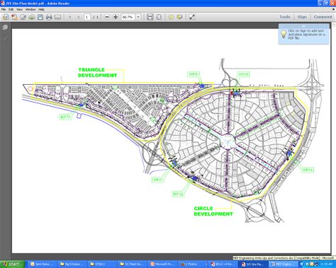Open the Tools pane

[285, 17]
